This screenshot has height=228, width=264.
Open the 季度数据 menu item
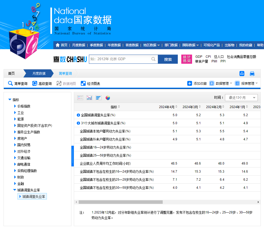(x=96, y=45)
